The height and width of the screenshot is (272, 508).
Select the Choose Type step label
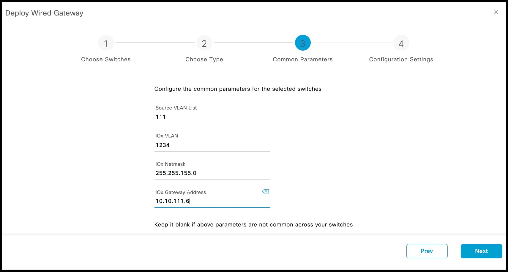tap(204, 59)
